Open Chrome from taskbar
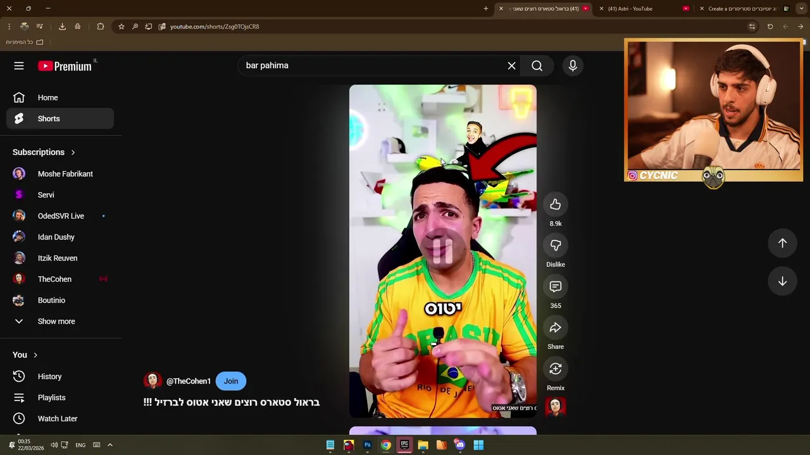Viewport: 810px width, 455px height. coord(385,445)
